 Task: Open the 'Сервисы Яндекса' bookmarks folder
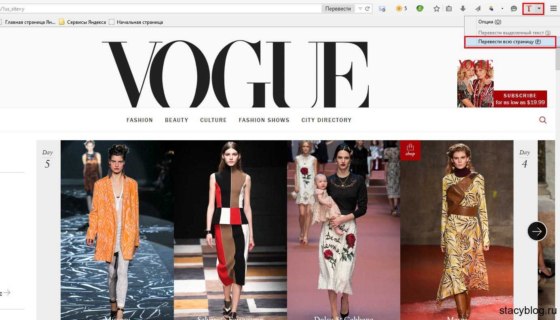(x=82, y=22)
